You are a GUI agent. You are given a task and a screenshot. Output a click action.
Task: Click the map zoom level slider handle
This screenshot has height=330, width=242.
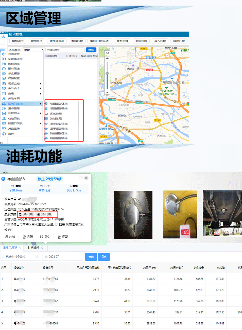point(107,73)
